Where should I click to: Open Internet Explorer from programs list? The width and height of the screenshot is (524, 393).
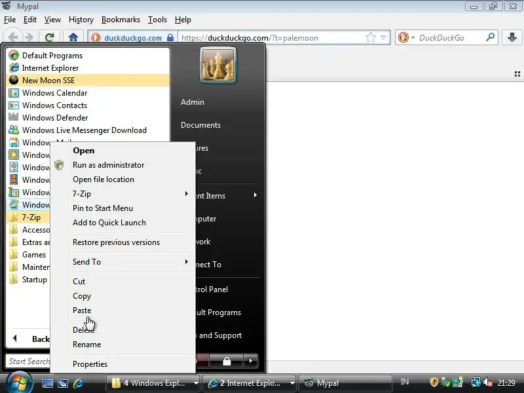(x=88, y=68)
